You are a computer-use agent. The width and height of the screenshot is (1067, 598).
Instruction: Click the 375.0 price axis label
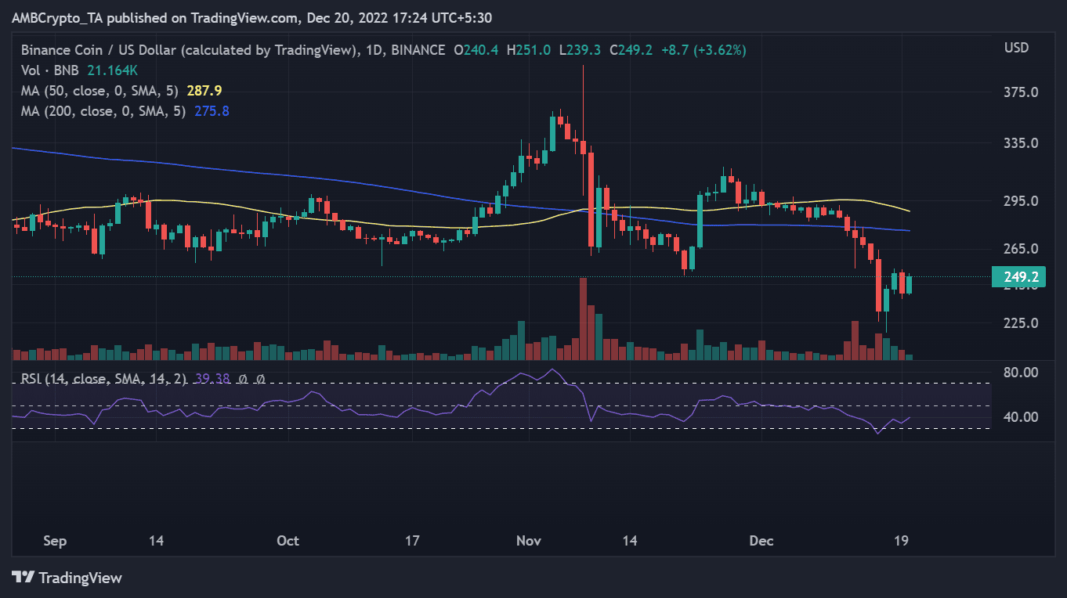tap(1022, 92)
